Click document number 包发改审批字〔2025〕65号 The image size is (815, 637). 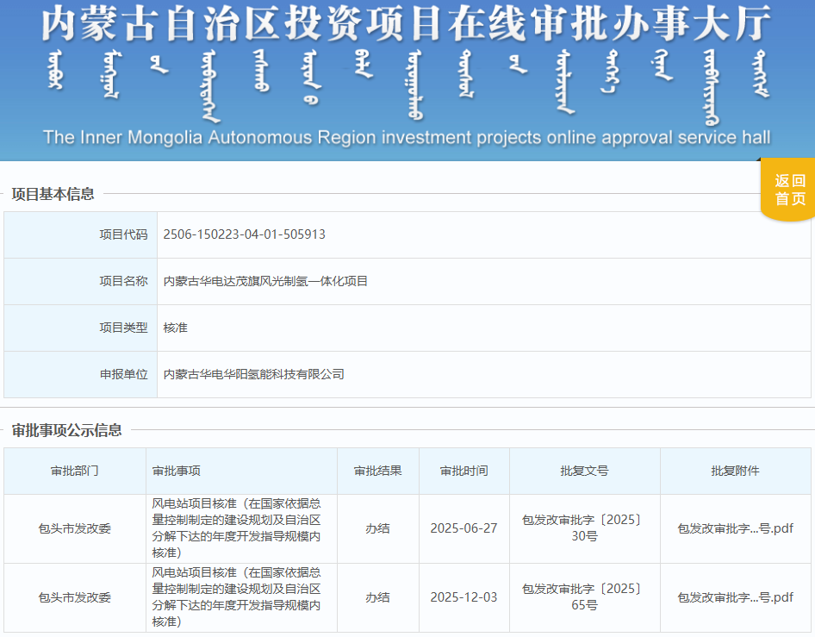[x=584, y=596]
